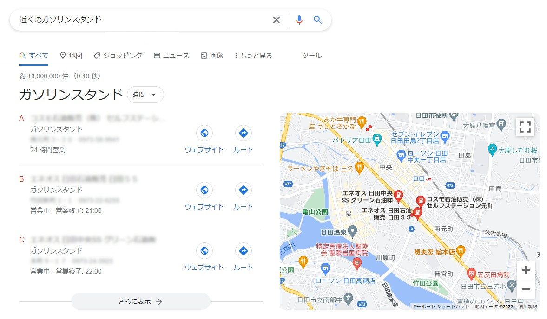Click the コスモ石油販売 gas station pin
Screen dimensions: 547x319
pos(421,200)
